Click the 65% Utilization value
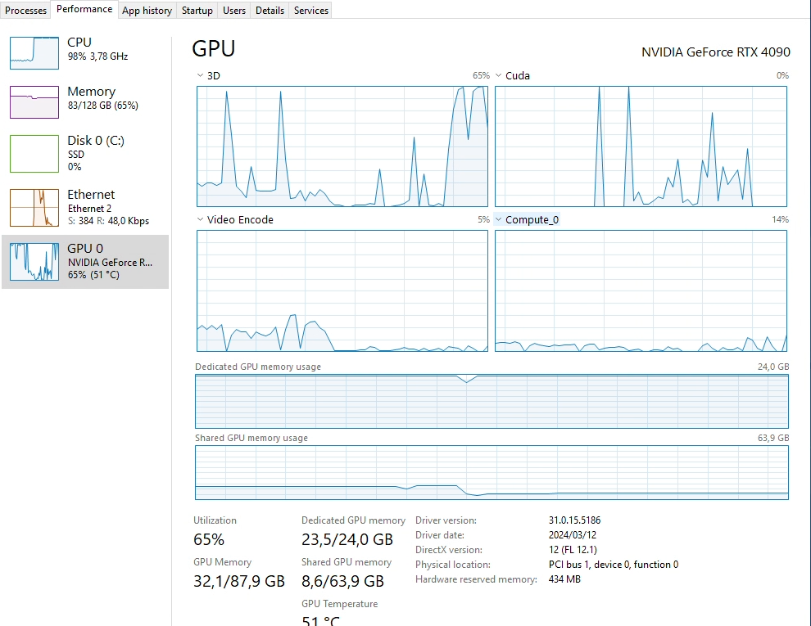Screen dimensions: 811x626 [209, 540]
